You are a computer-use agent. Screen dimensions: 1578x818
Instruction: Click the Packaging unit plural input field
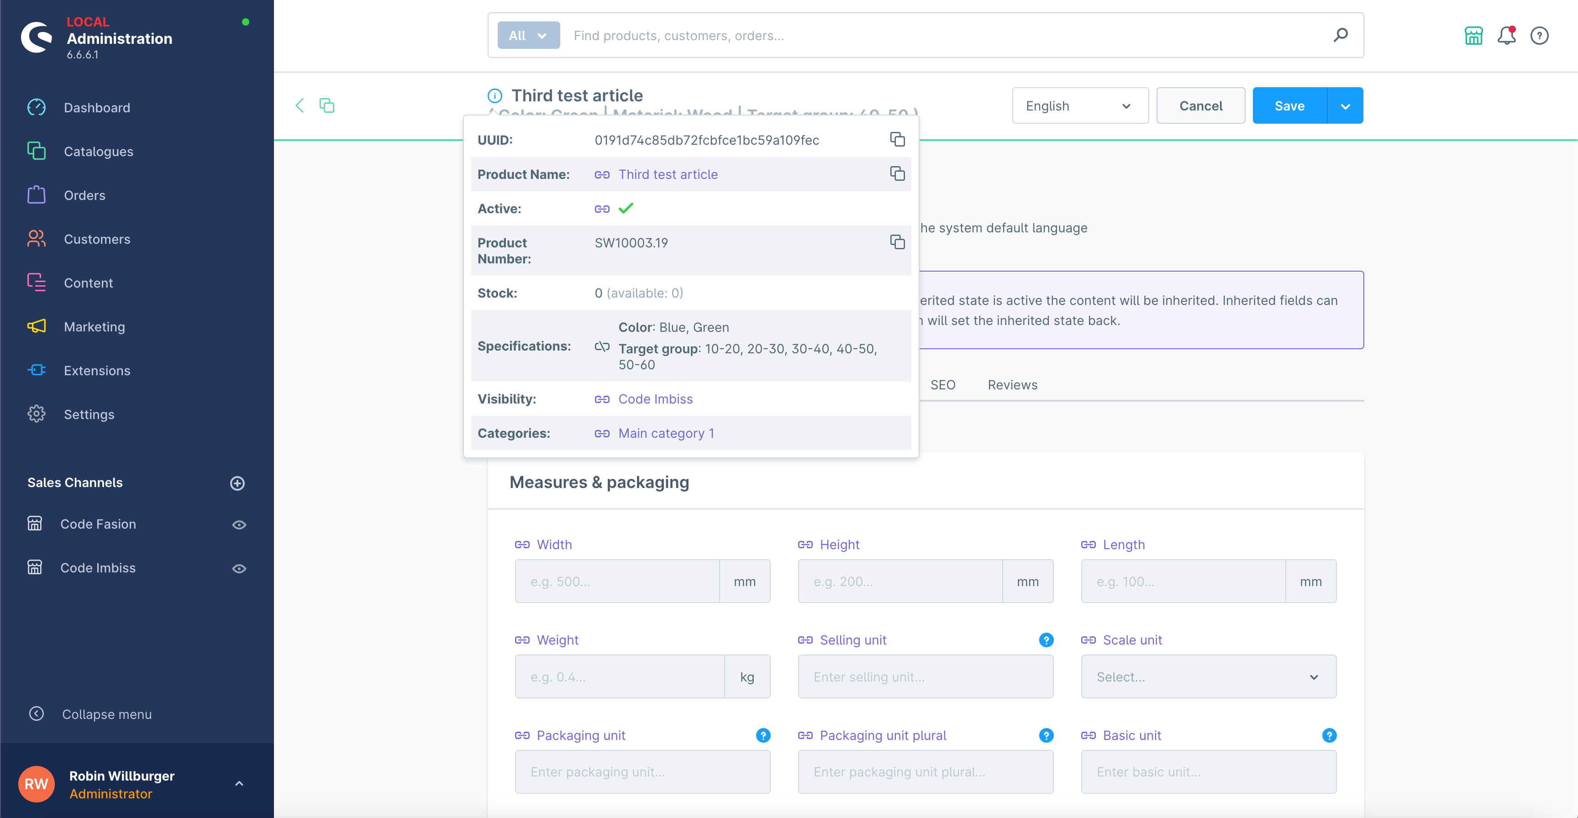click(926, 772)
